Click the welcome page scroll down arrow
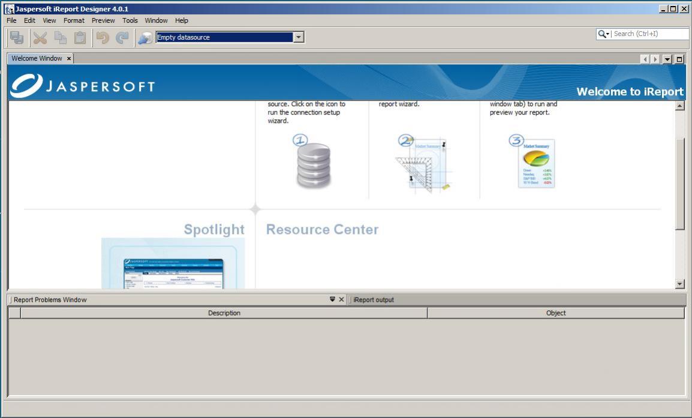Image resolution: width=692 pixels, height=418 pixels. 679,284
